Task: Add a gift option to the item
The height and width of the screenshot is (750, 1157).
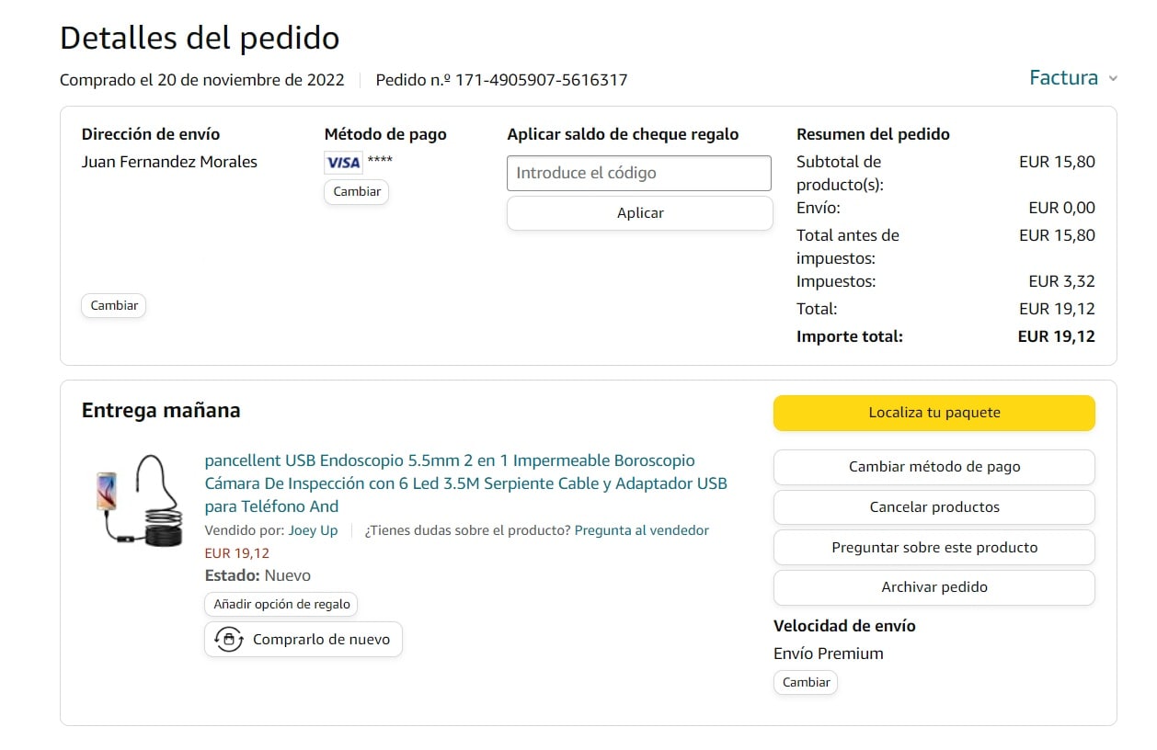Action: tap(281, 604)
